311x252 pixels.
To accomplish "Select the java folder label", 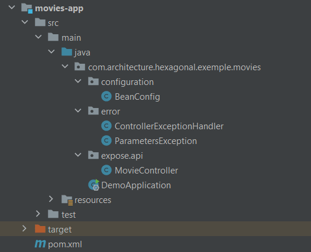I will click(82, 53).
